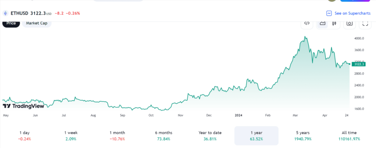Open fullscreen chart mode

365,23
